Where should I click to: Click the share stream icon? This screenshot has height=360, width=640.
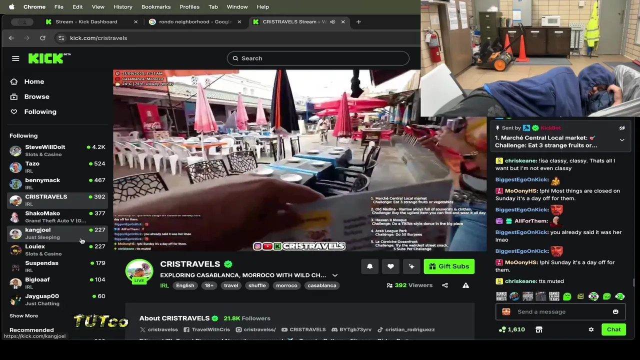pos(445,285)
